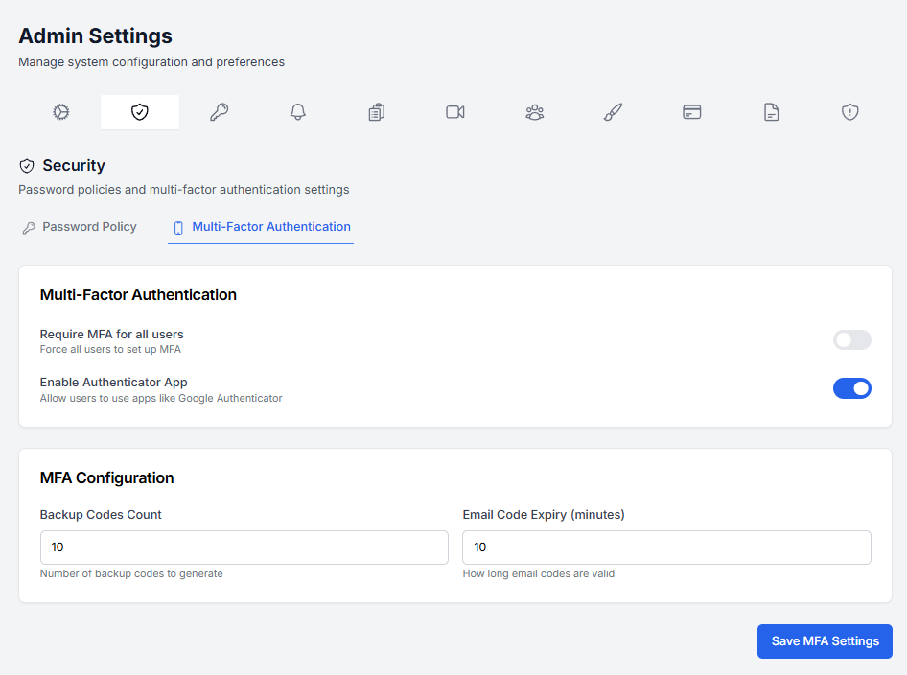Click the 'Email Code Expiry (minutes)' label
This screenshot has height=675, width=907.
pyautogui.click(x=544, y=514)
